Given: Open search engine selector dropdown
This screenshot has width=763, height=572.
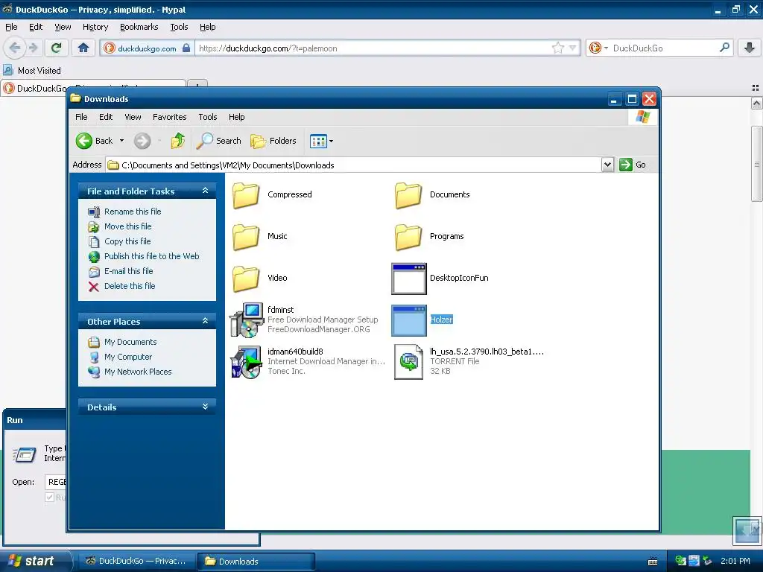Looking at the screenshot, I should 598,48.
